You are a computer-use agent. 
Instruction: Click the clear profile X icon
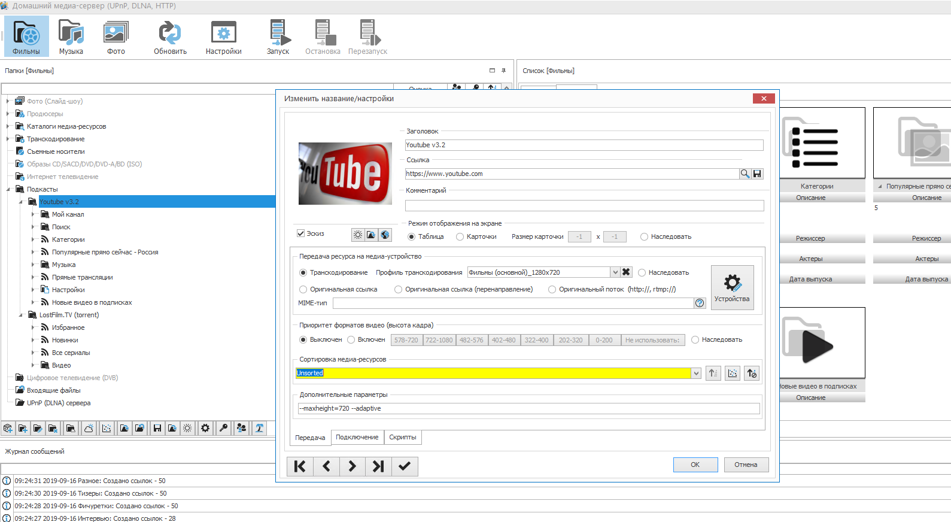[626, 272]
